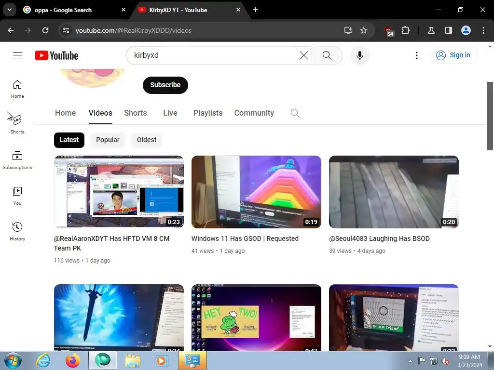494x370 pixels.
Task: Open a new browser tab
Action: coord(256,10)
